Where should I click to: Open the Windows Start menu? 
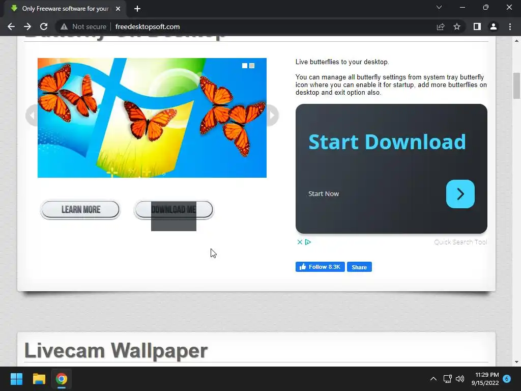(x=16, y=379)
